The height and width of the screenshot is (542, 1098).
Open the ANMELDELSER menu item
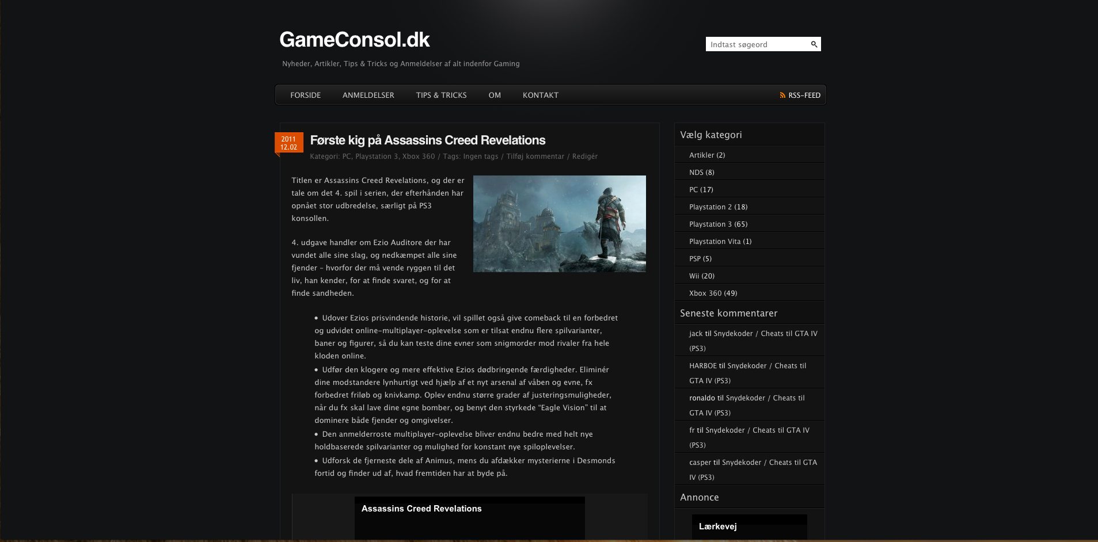click(368, 95)
